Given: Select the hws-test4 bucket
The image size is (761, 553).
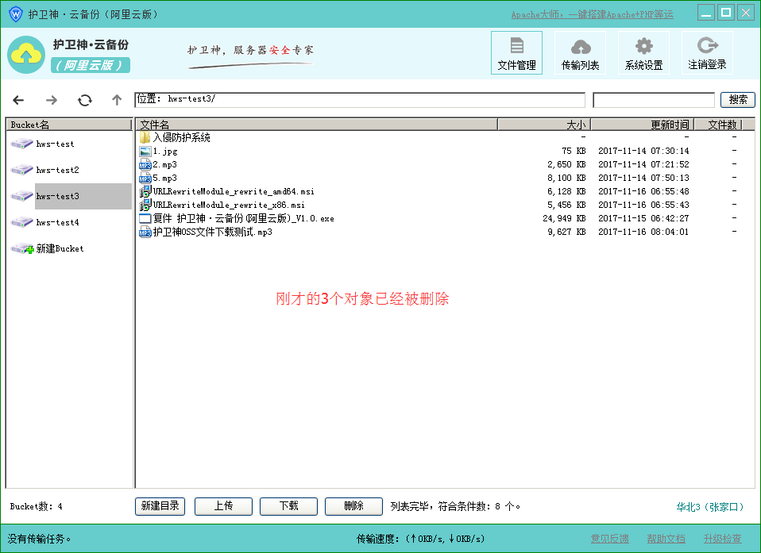Looking at the screenshot, I should [57, 223].
